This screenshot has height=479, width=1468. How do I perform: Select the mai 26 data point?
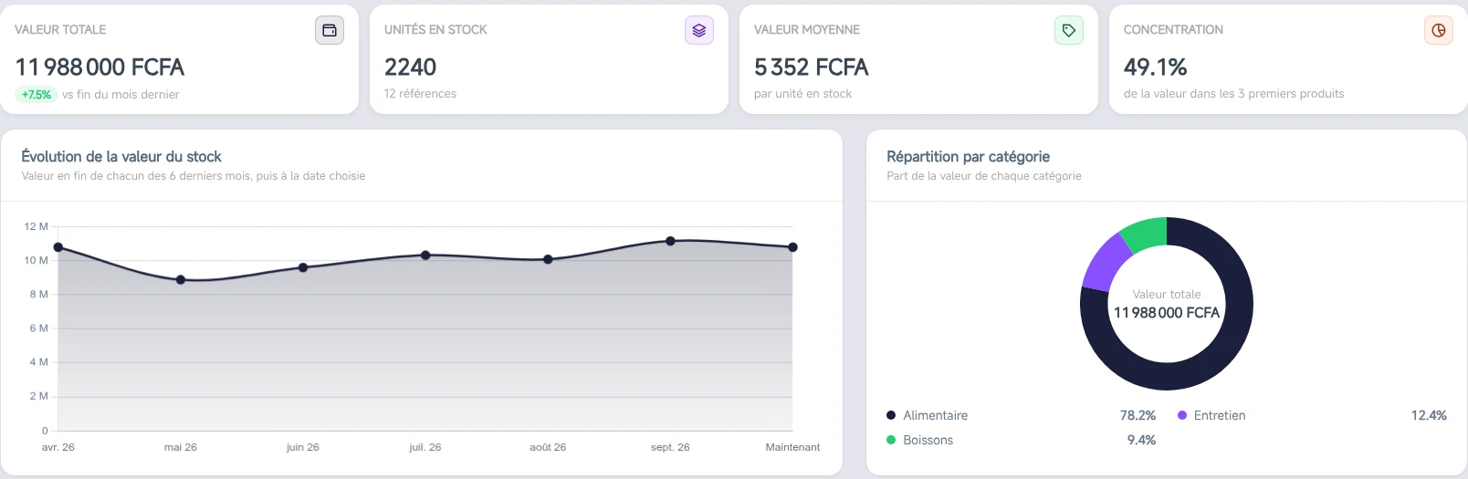(x=181, y=280)
